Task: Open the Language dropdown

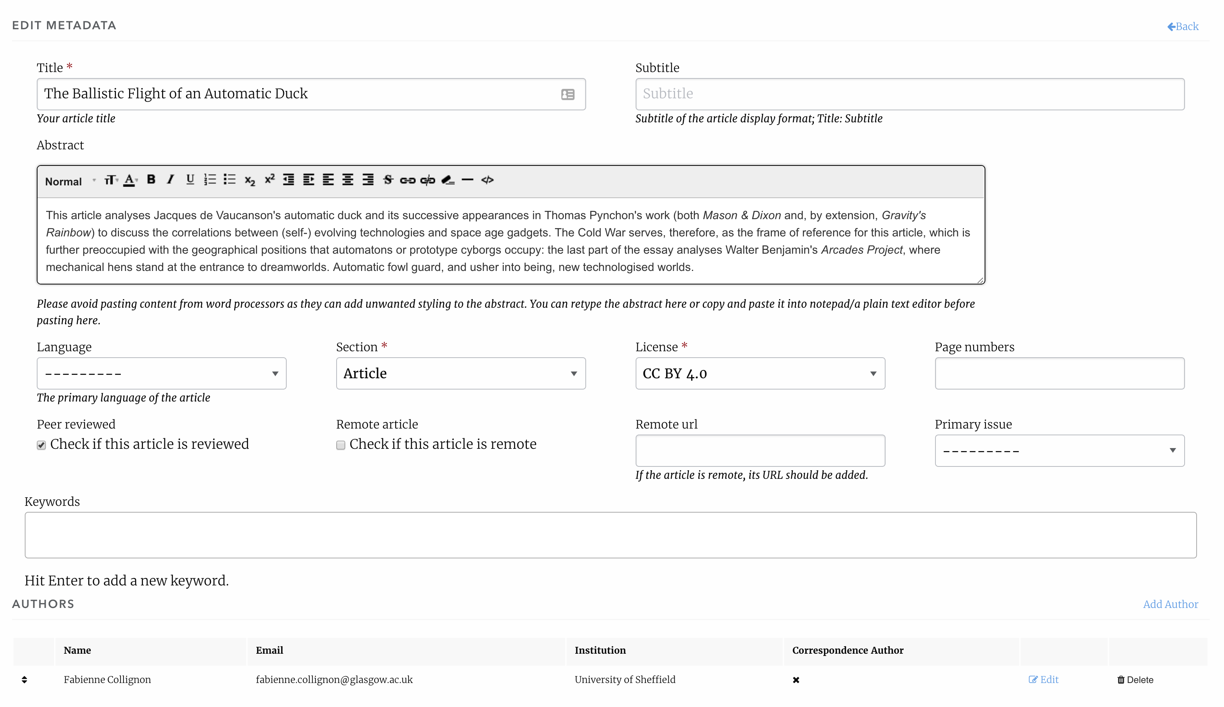Action: (162, 373)
